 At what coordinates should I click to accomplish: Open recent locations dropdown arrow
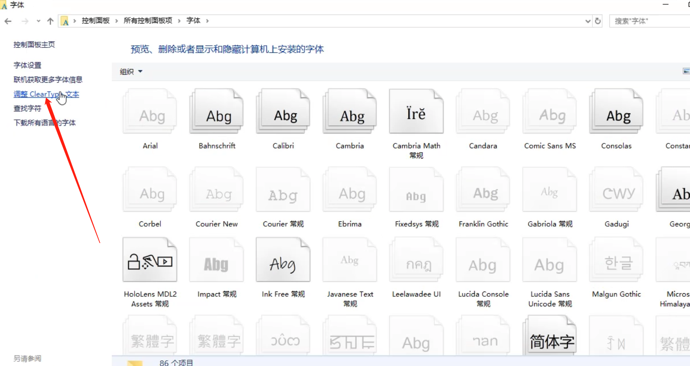tap(38, 21)
